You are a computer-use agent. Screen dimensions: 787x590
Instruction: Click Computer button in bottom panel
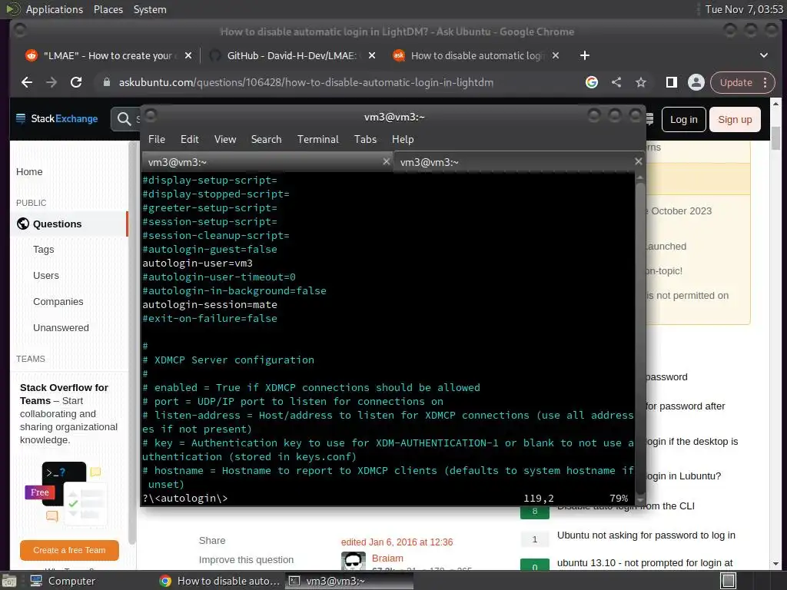(x=63, y=581)
